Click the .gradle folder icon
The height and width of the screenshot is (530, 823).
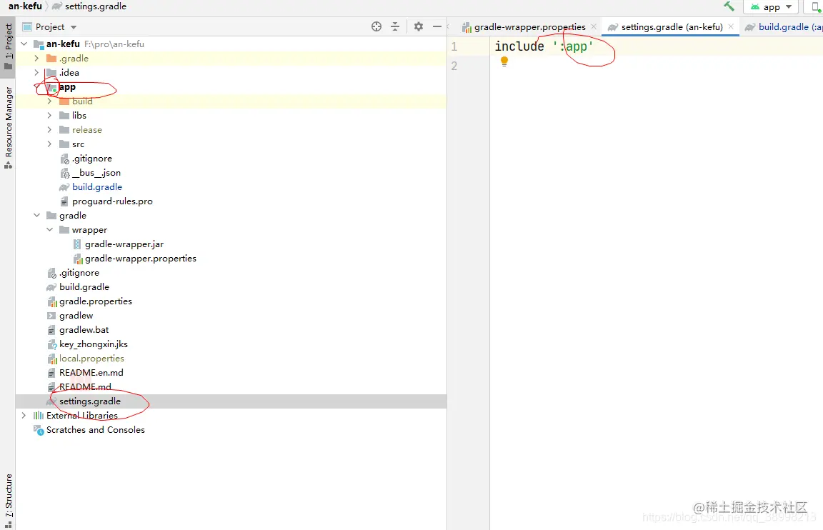[51, 59]
